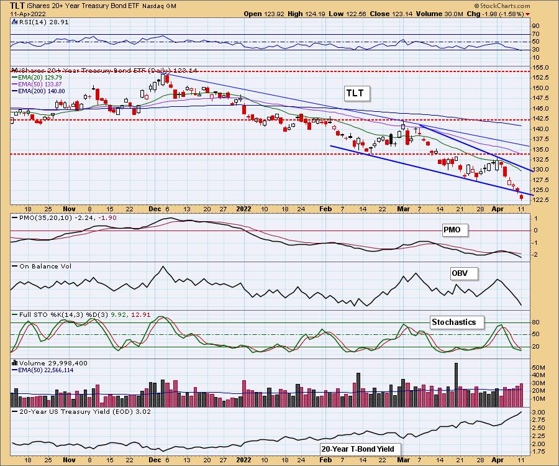
Task: Select the OBV annotation label box
Action: 463,273
